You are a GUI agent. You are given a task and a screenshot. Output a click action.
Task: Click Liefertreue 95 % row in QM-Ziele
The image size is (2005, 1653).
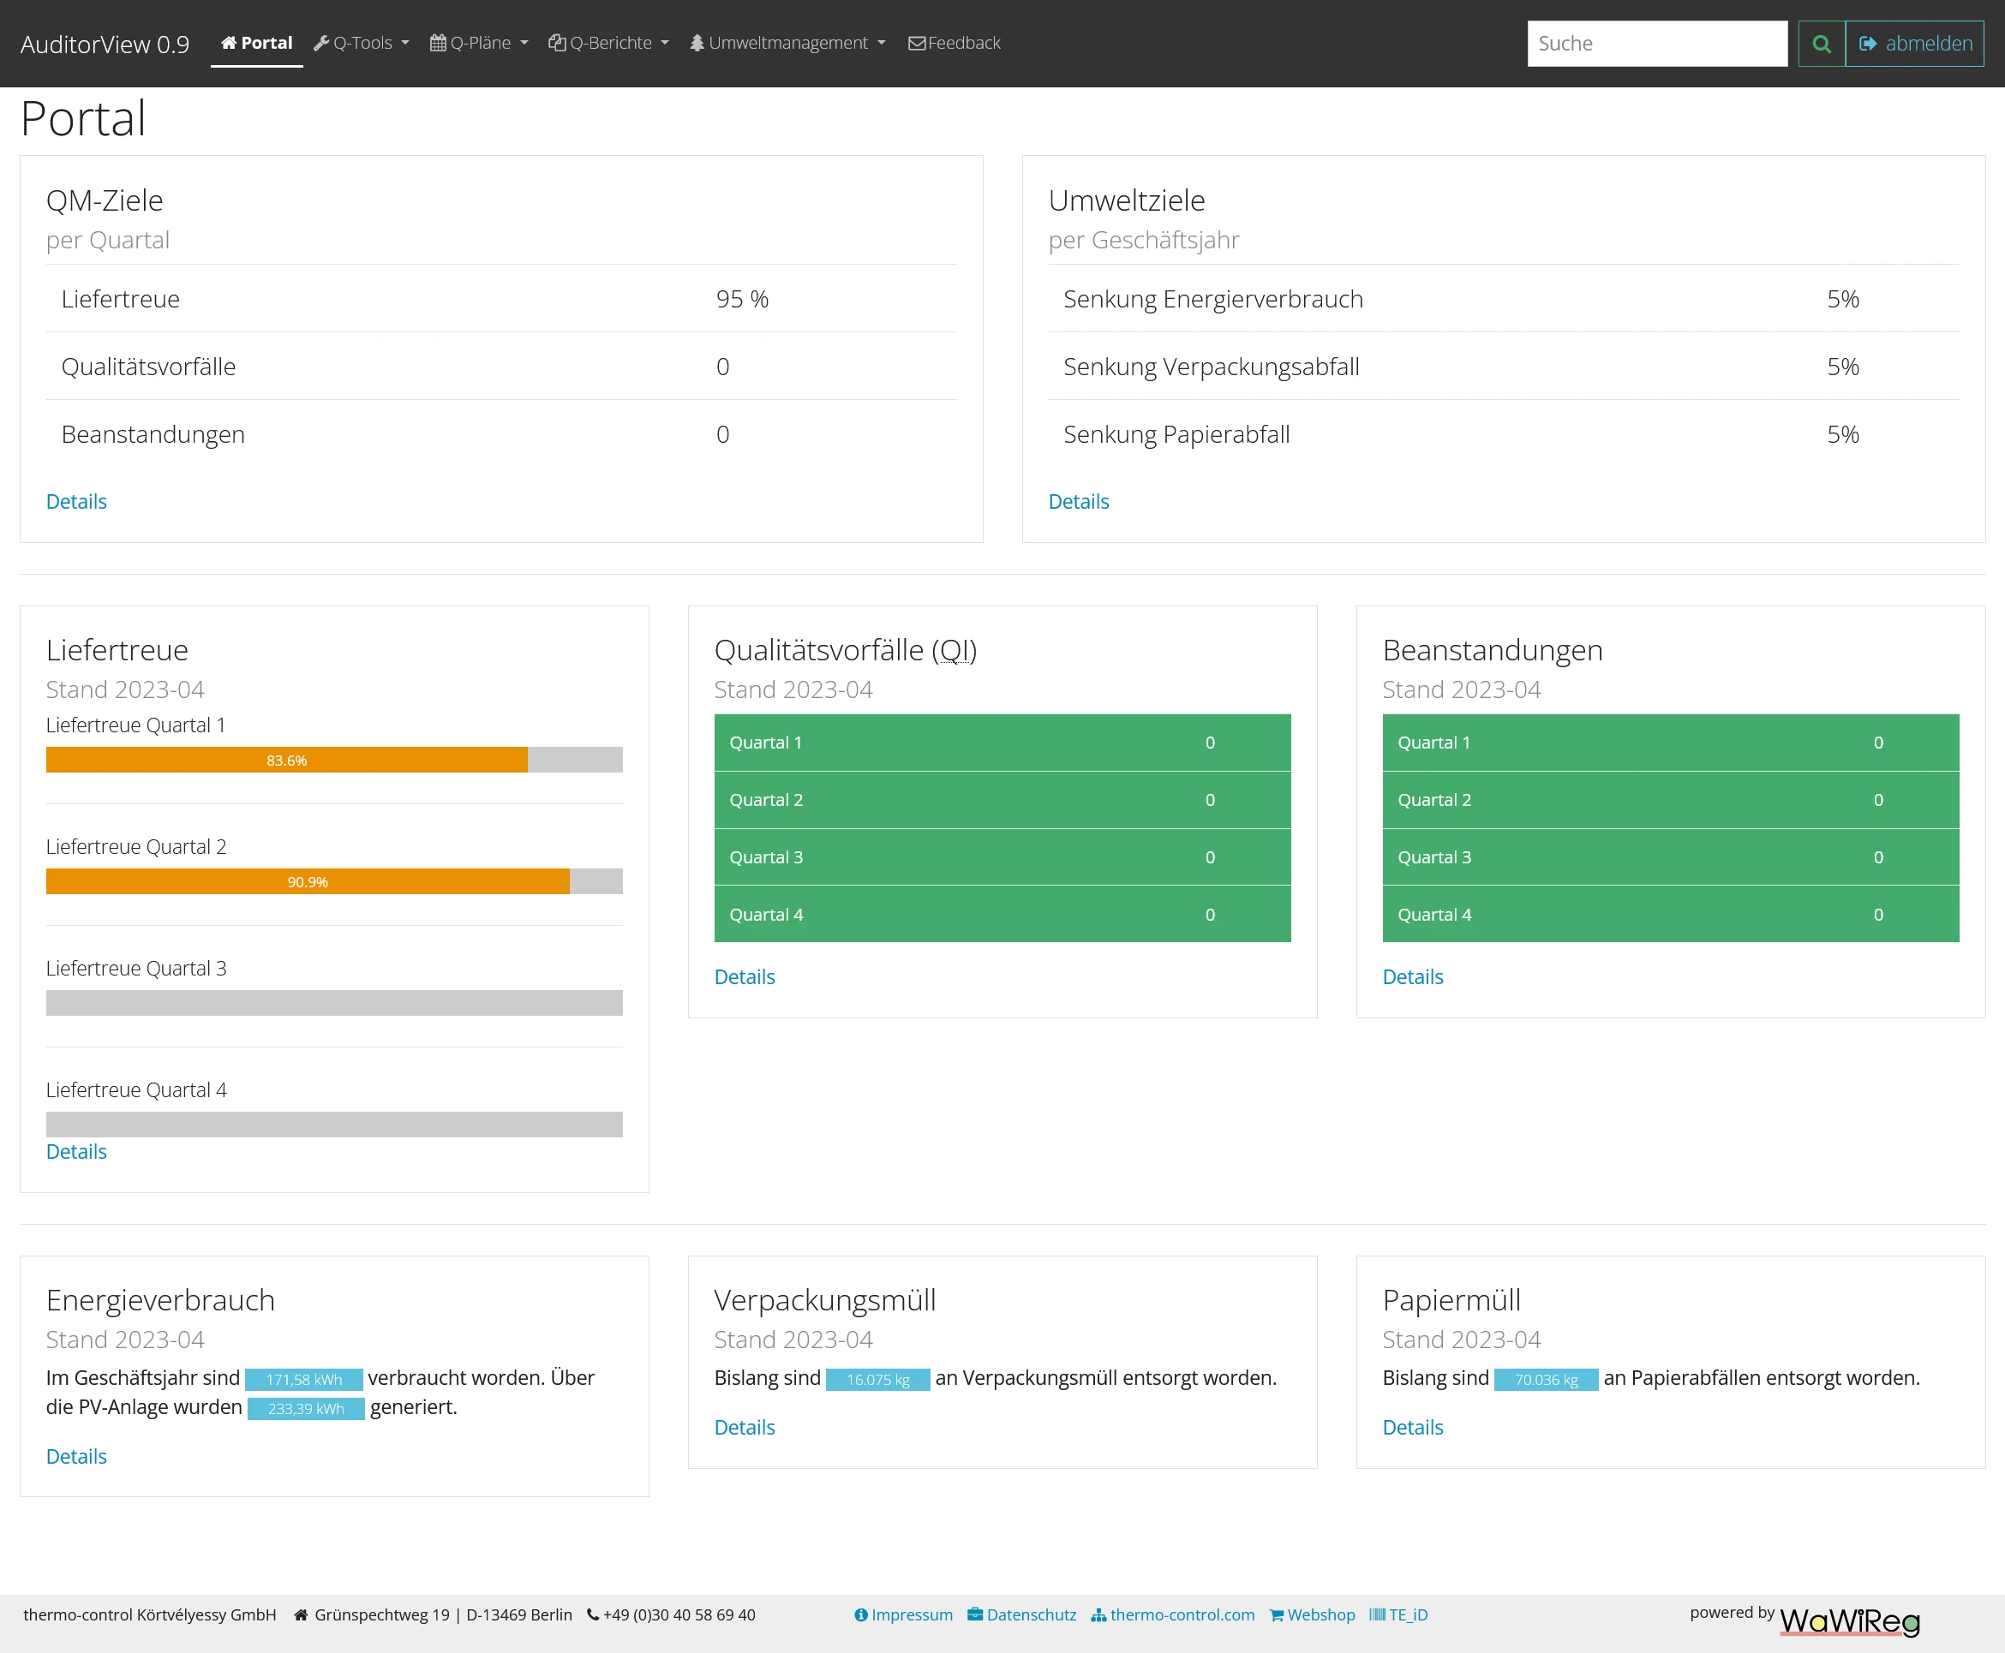click(501, 299)
